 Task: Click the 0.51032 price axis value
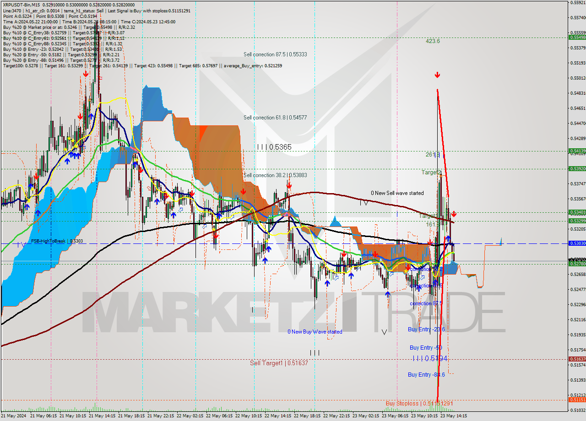[x=578, y=410]
